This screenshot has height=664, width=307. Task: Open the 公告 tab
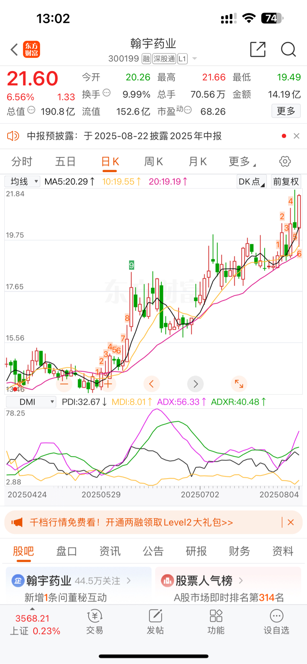point(153,551)
